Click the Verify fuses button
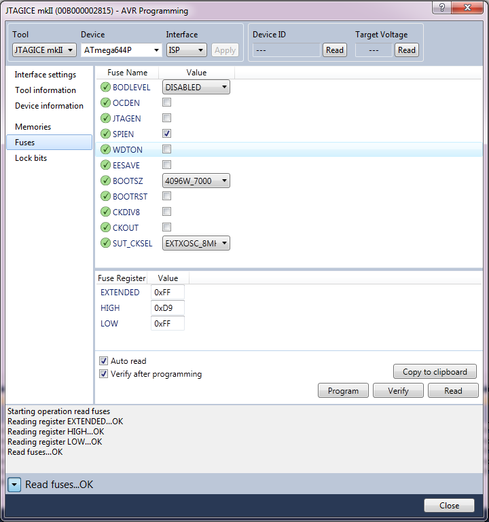The width and height of the screenshot is (489, 522). (398, 390)
